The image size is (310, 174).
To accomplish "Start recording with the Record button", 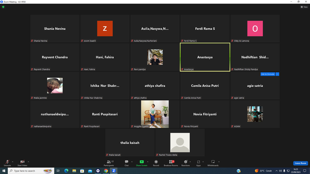I will [x=156, y=163].
